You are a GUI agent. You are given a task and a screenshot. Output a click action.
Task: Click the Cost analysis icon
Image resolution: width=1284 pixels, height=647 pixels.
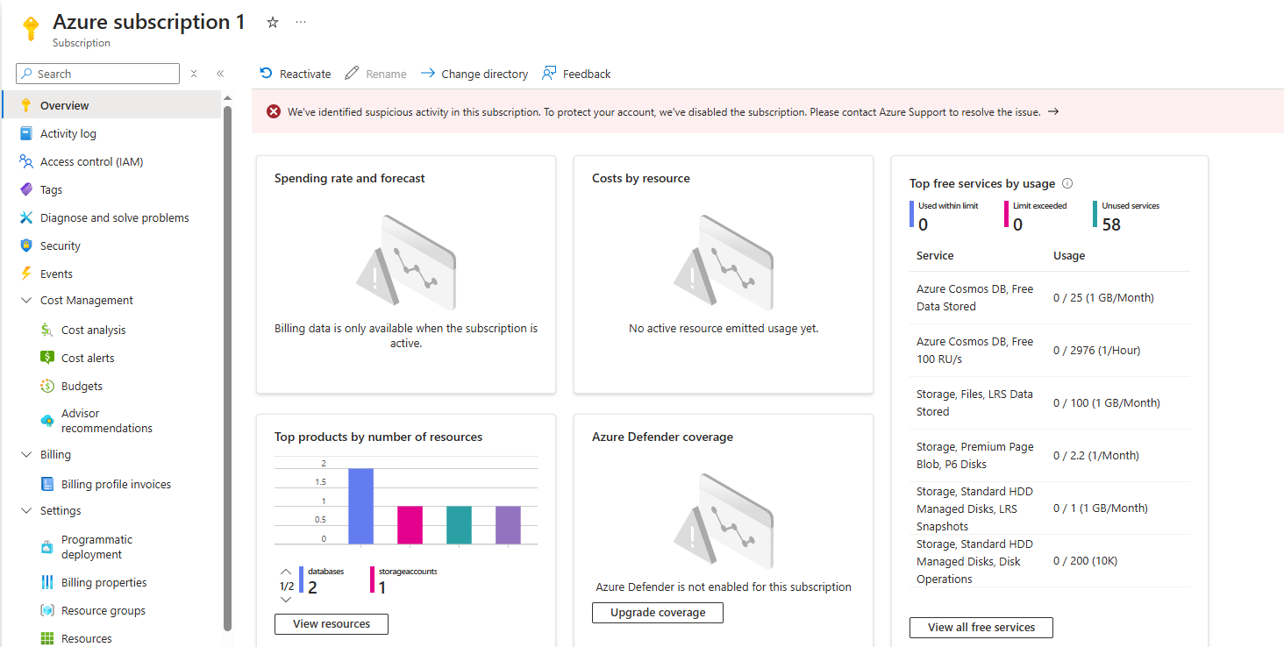point(47,330)
